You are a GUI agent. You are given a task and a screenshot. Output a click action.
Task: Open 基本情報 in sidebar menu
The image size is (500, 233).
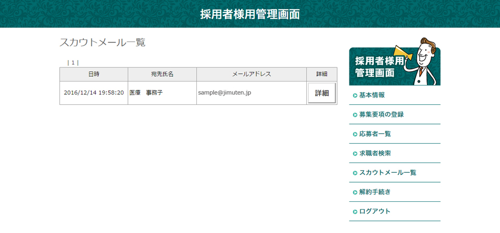[372, 95]
